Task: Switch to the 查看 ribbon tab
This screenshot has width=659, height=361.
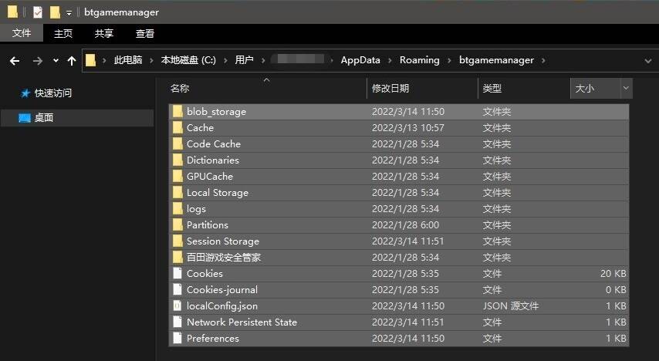Action: click(145, 33)
